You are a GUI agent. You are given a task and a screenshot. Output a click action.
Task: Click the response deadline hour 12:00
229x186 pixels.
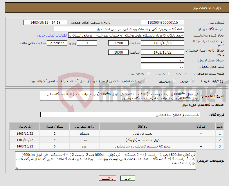click(x=118, y=43)
